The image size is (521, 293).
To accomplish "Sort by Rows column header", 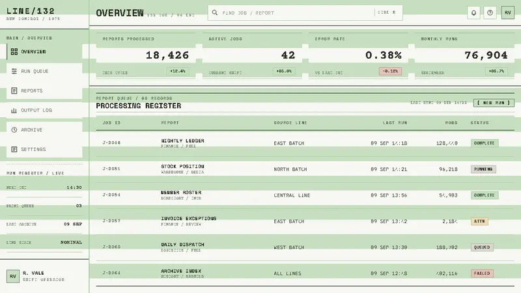I will tap(451, 123).
